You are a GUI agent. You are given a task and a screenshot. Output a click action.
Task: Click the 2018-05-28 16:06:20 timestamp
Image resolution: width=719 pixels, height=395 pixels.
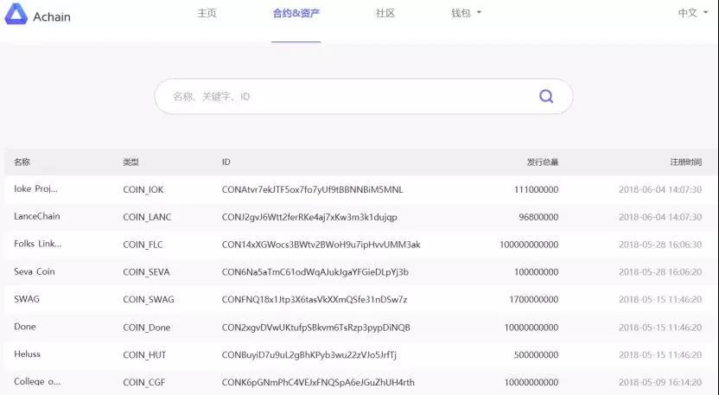coord(660,272)
